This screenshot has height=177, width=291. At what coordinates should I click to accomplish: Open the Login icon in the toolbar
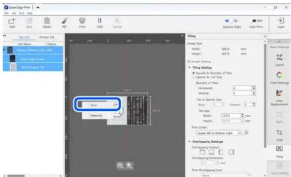coord(281,21)
